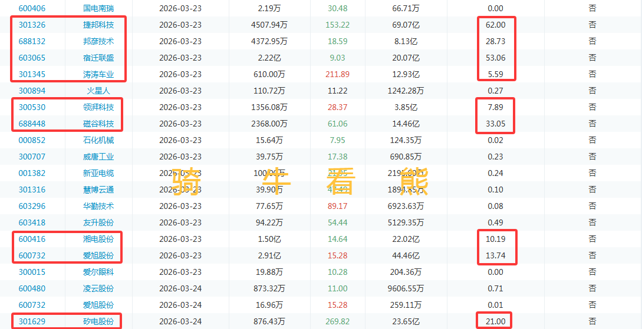Open the 威唐工业 stock page link
The image size is (642, 329).
98,157
